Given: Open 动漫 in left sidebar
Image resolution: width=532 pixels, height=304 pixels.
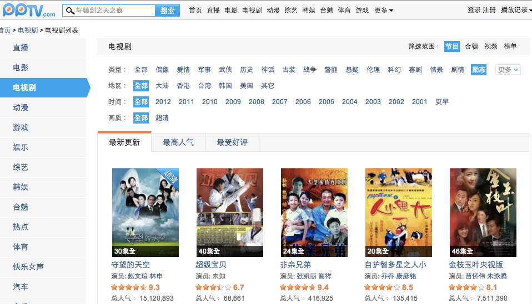Looking at the screenshot, I should click(21, 107).
